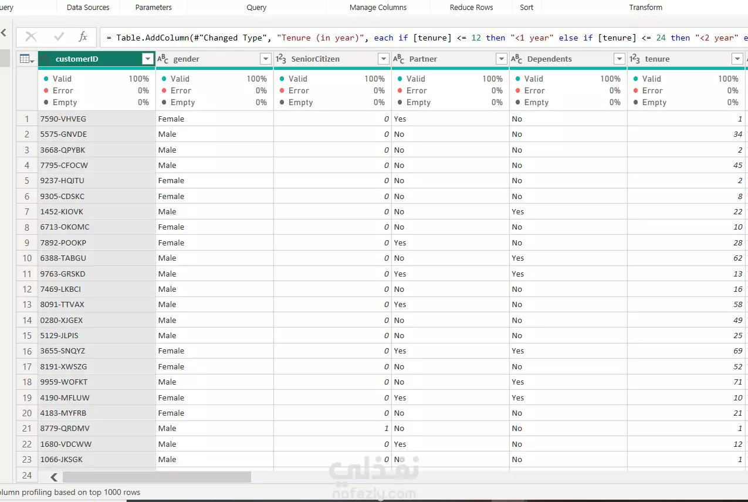The image size is (748, 502).
Task: Click the cell 9305-CDSKC
Action: (97, 196)
